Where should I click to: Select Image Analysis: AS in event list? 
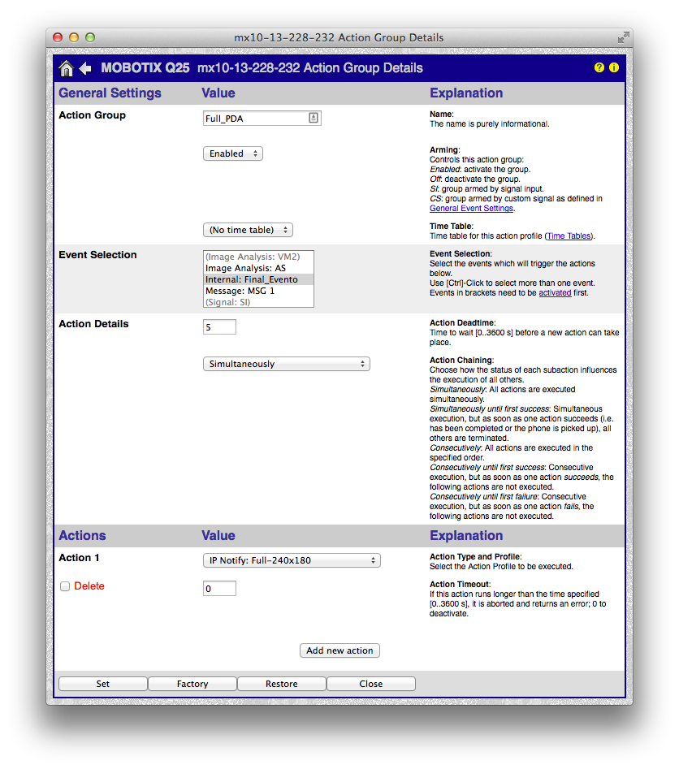click(x=245, y=268)
